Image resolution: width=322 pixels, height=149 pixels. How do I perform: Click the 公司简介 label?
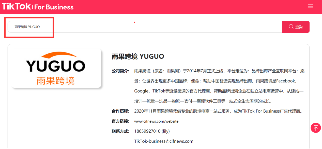coord(120,71)
